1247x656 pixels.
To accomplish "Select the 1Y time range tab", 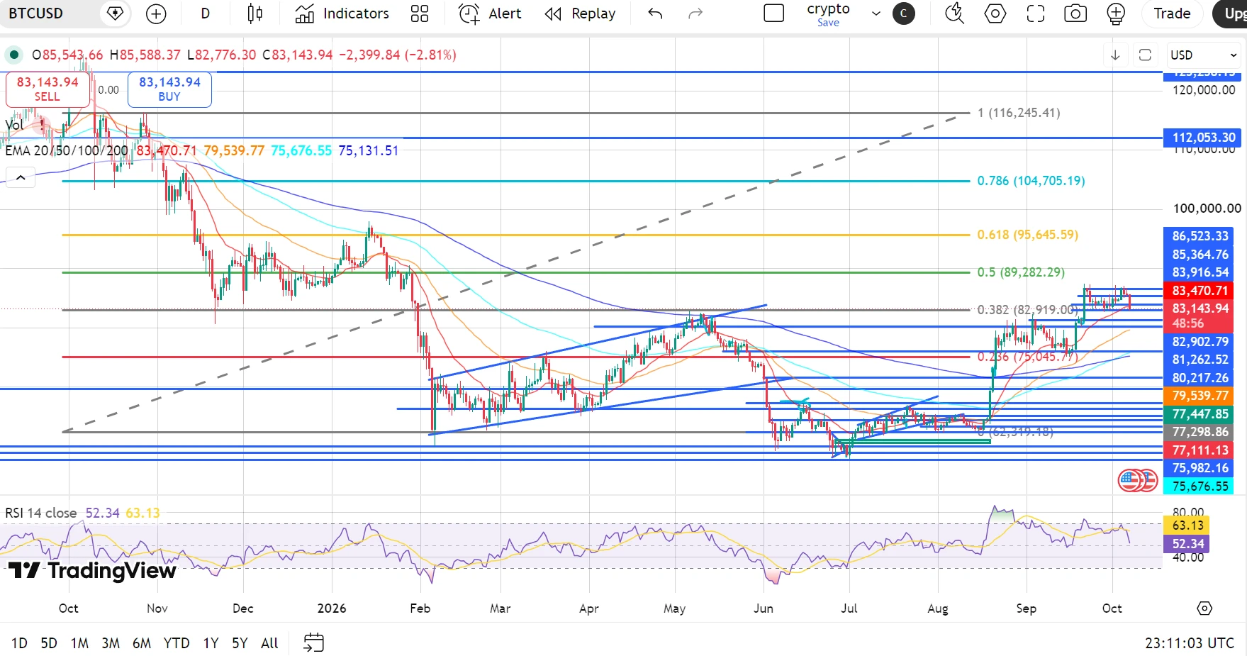I will click(x=211, y=643).
